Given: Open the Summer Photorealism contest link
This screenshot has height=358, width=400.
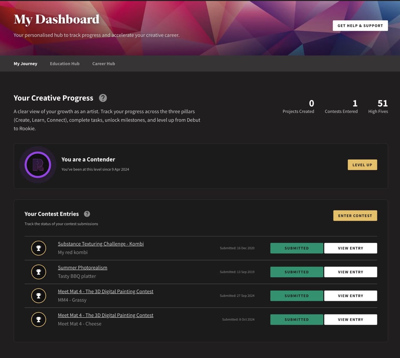Looking at the screenshot, I should point(82,268).
